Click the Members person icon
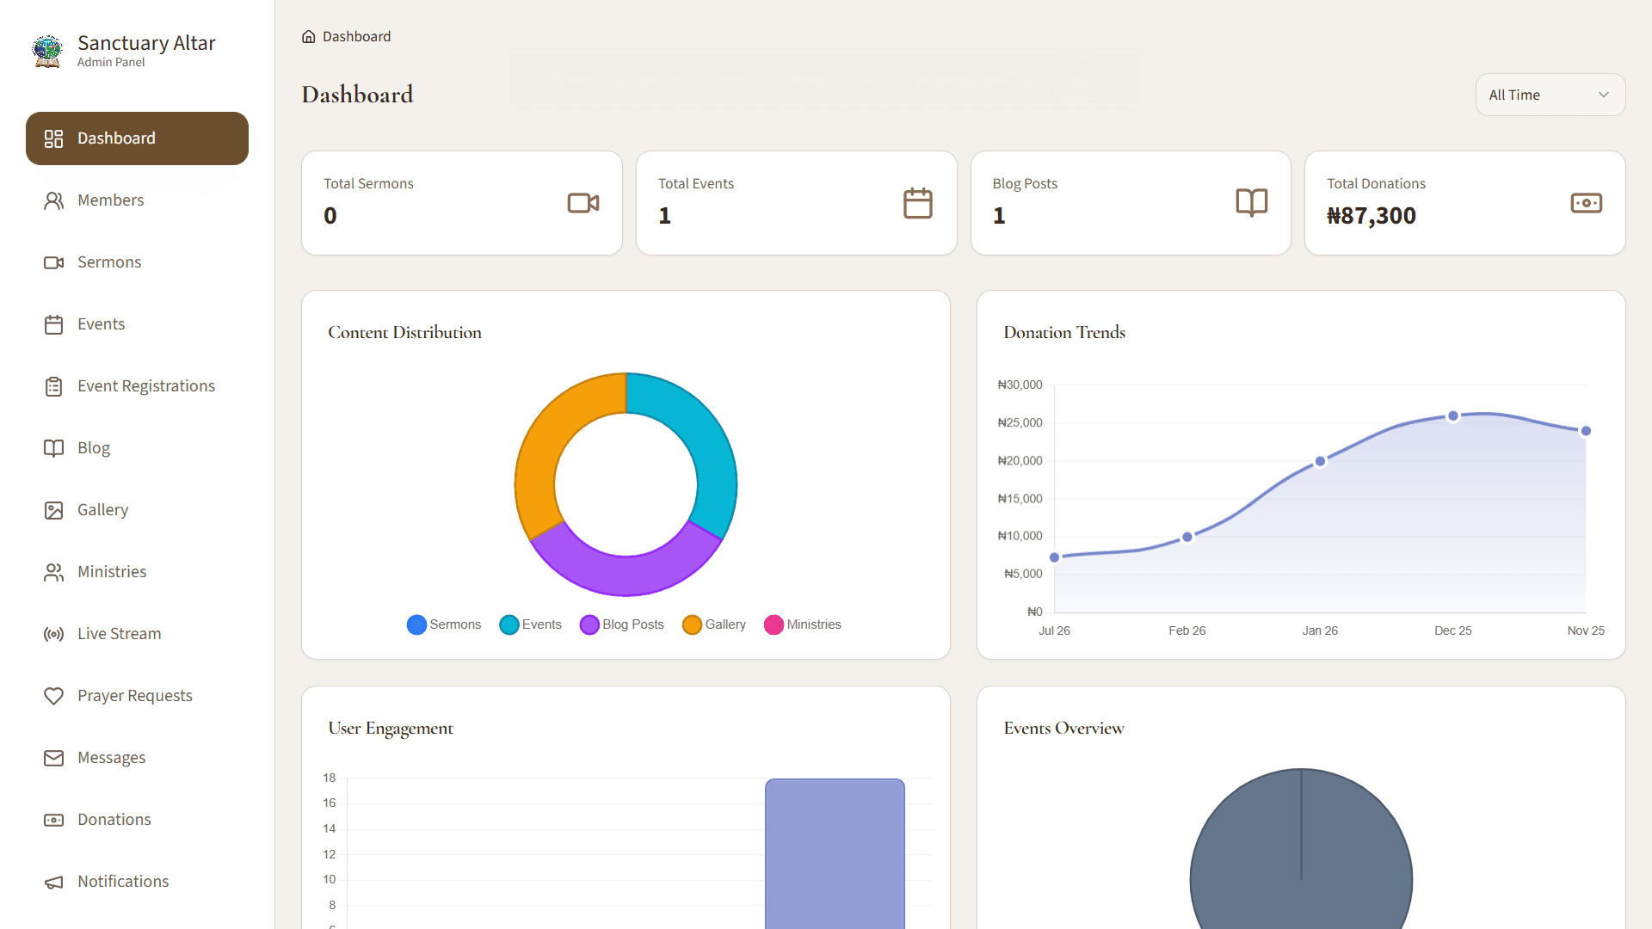 pyautogui.click(x=53, y=200)
